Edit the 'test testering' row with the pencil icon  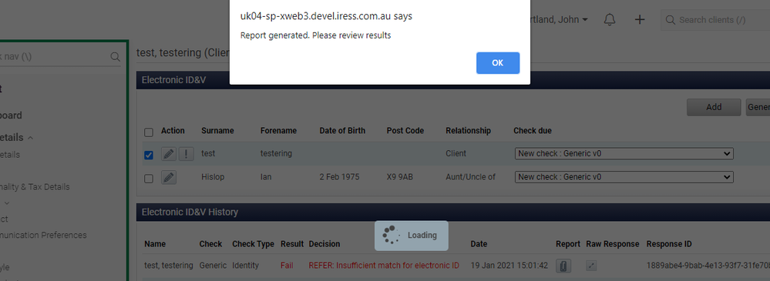[x=169, y=153]
